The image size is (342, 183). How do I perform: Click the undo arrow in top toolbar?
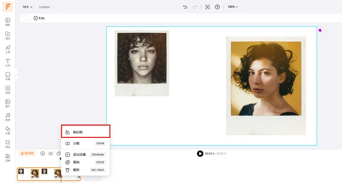click(x=185, y=7)
